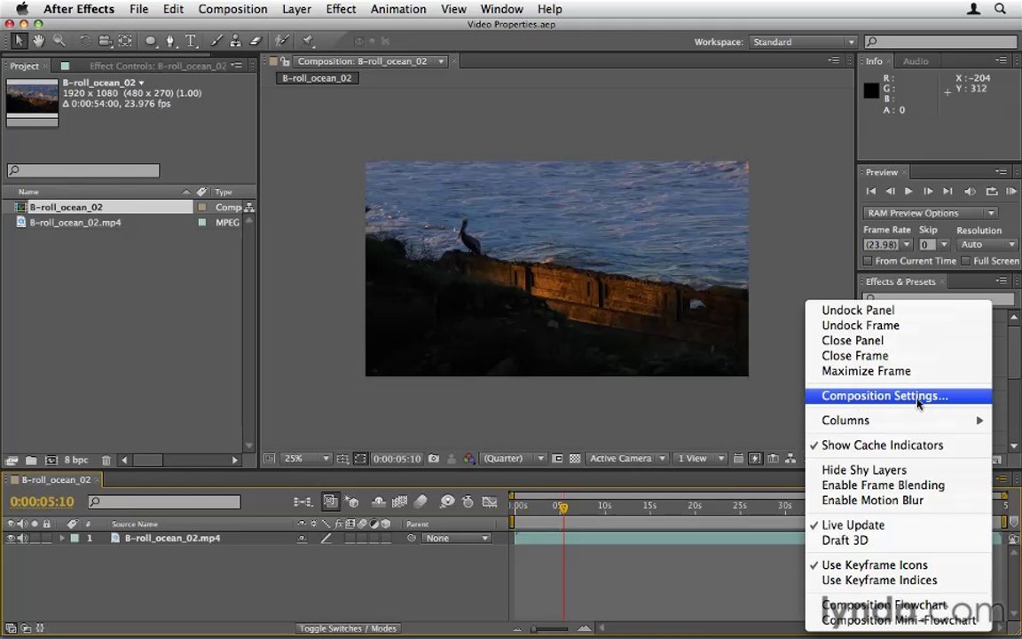Select the Zoom tool
The image size is (1022, 639).
click(x=59, y=41)
